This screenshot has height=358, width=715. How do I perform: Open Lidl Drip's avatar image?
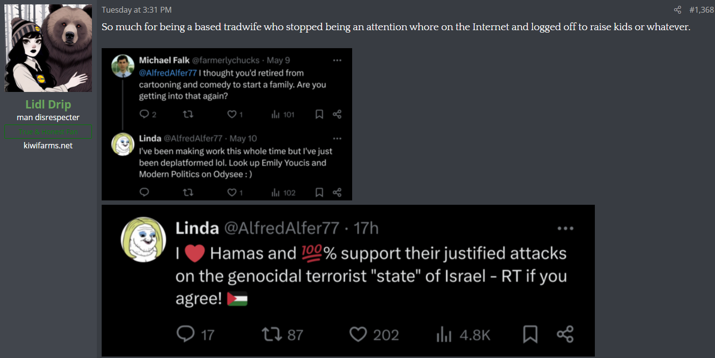click(x=48, y=48)
